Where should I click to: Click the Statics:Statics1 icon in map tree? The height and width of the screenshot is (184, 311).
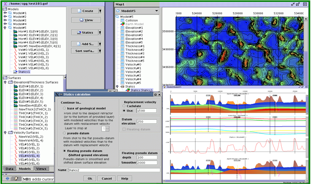[128, 90]
